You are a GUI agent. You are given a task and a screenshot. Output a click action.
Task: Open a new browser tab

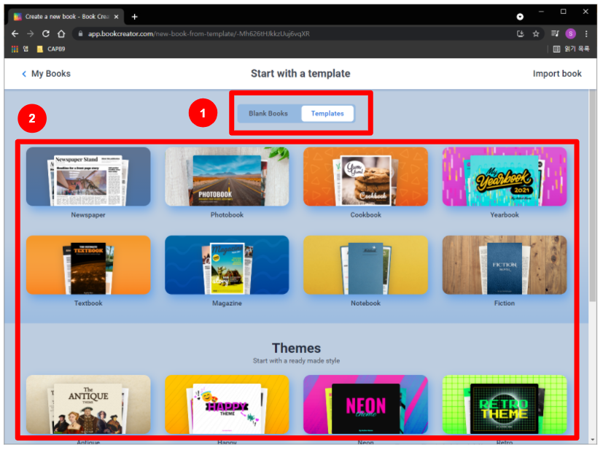click(x=135, y=17)
